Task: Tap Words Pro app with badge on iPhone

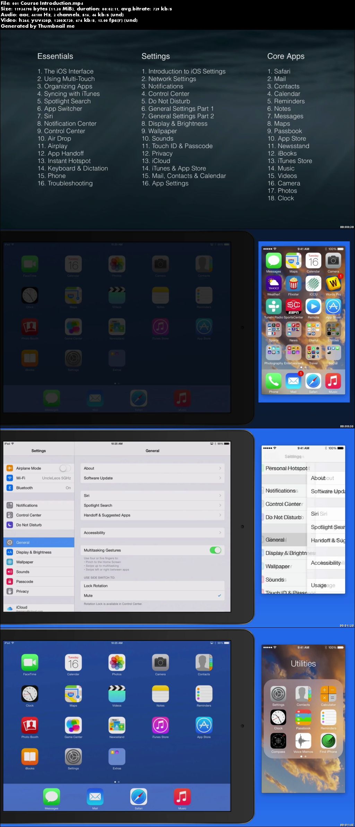Action: pyautogui.click(x=333, y=284)
